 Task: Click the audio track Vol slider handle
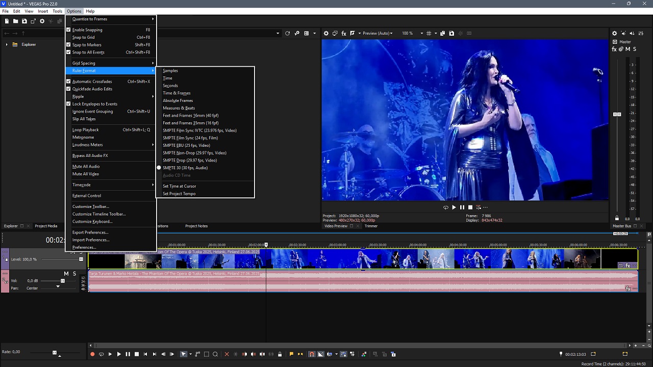coord(63,281)
